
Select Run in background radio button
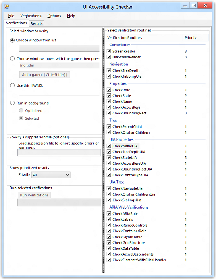12,103
